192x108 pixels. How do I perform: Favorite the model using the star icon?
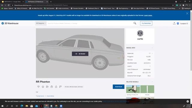coord(43,87)
